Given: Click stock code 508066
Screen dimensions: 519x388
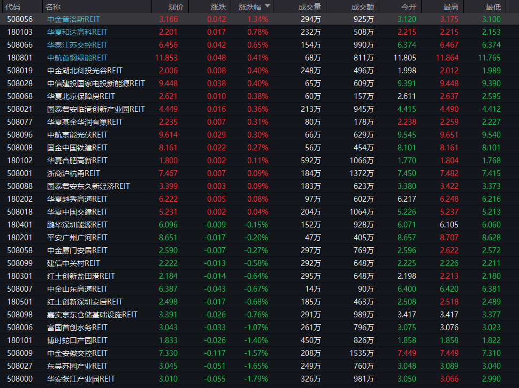Looking at the screenshot, I should pyautogui.click(x=20, y=45).
